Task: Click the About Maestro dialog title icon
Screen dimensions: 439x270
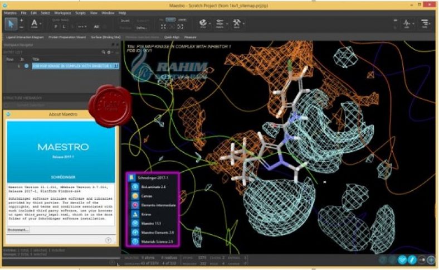Action: pos(8,114)
